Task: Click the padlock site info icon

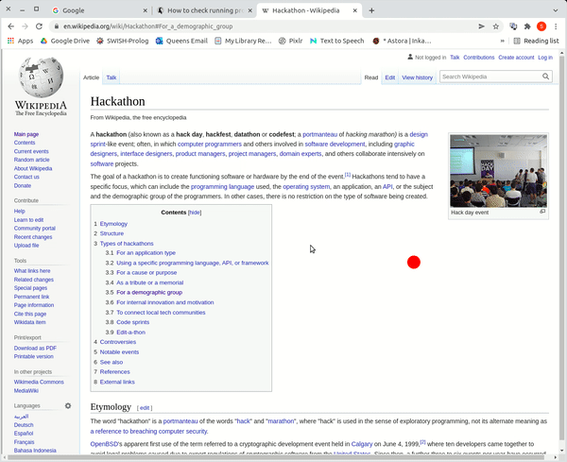Action: pos(56,26)
